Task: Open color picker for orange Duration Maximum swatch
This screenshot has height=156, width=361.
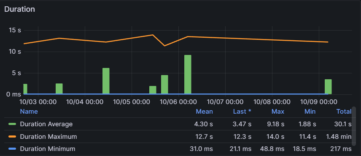Action: pyautogui.click(x=12, y=137)
